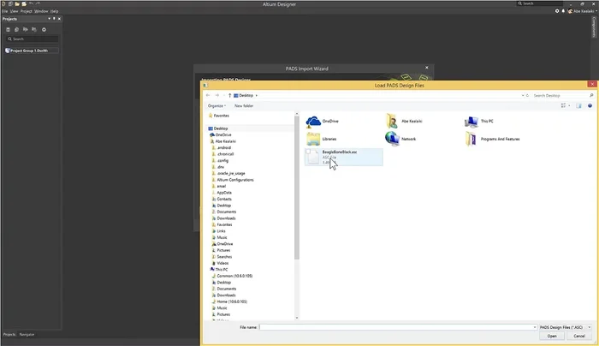
Task: Select Project Group 1.DsnWrk in Projects panel
Action: coord(30,51)
